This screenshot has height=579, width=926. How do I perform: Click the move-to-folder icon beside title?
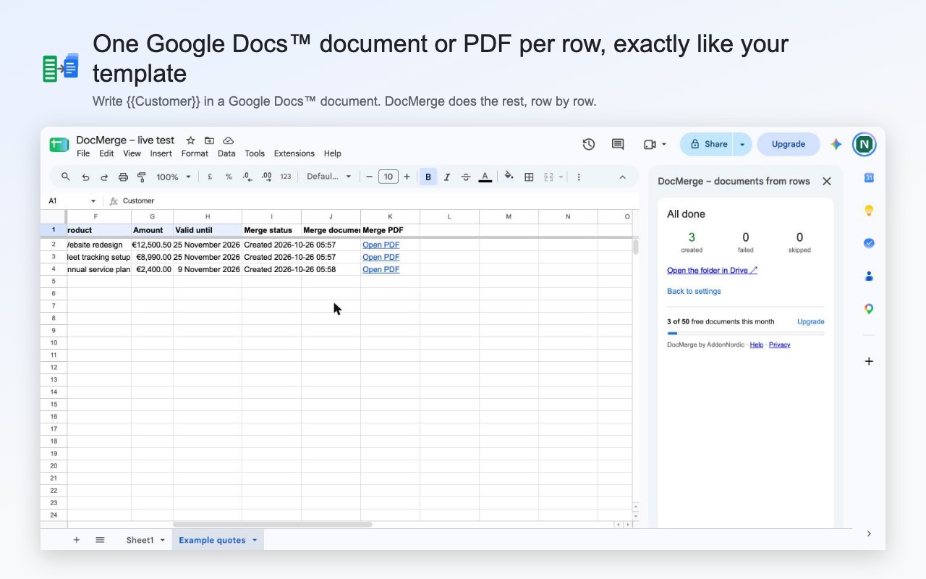click(x=209, y=140)
